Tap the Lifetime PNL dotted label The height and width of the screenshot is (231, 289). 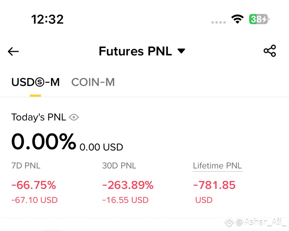217,166
